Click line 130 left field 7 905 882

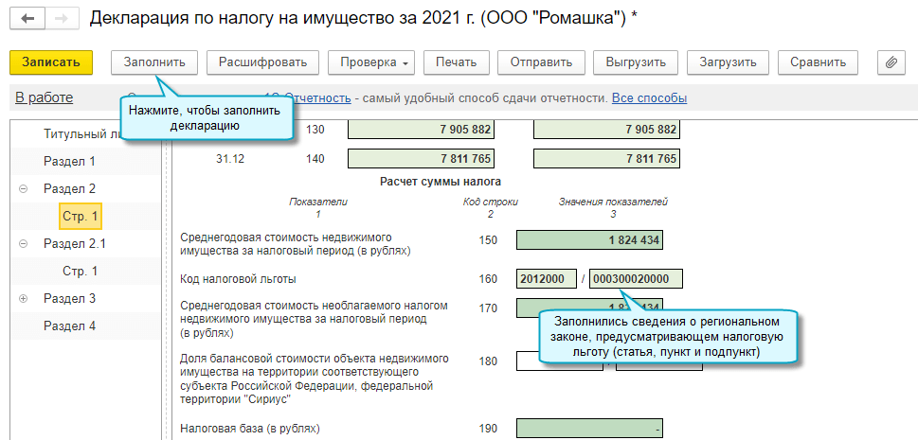pos(421,130)
